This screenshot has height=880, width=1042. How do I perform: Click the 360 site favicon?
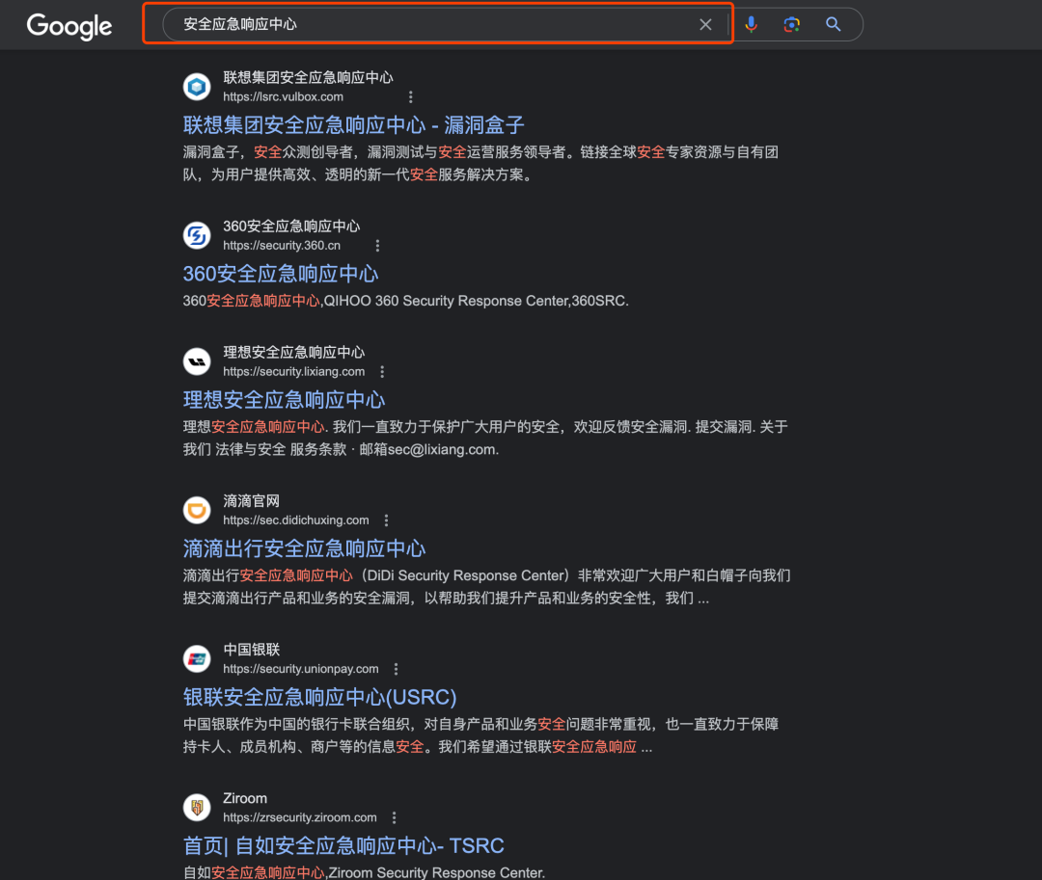coord(197,235)
